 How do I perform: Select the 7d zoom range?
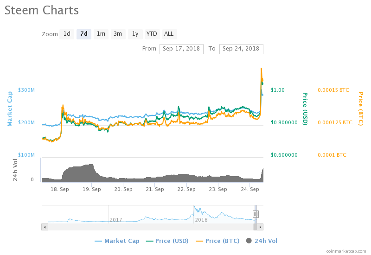point(84,34)
